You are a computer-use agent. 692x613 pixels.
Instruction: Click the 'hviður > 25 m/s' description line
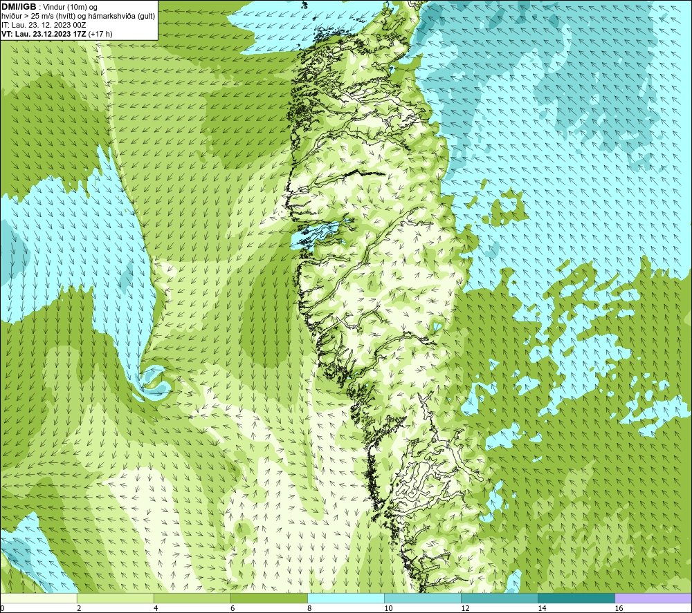tap(78, 17)
